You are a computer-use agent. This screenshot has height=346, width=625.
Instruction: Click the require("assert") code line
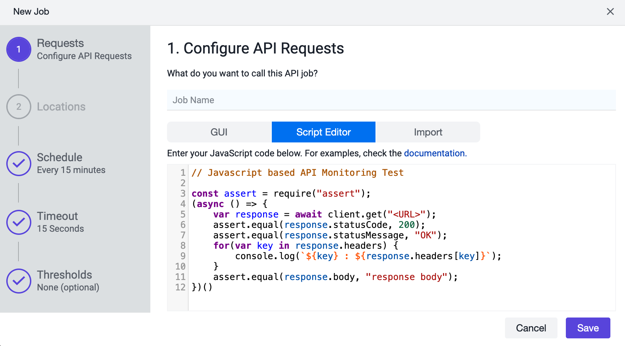pos(281,193)
